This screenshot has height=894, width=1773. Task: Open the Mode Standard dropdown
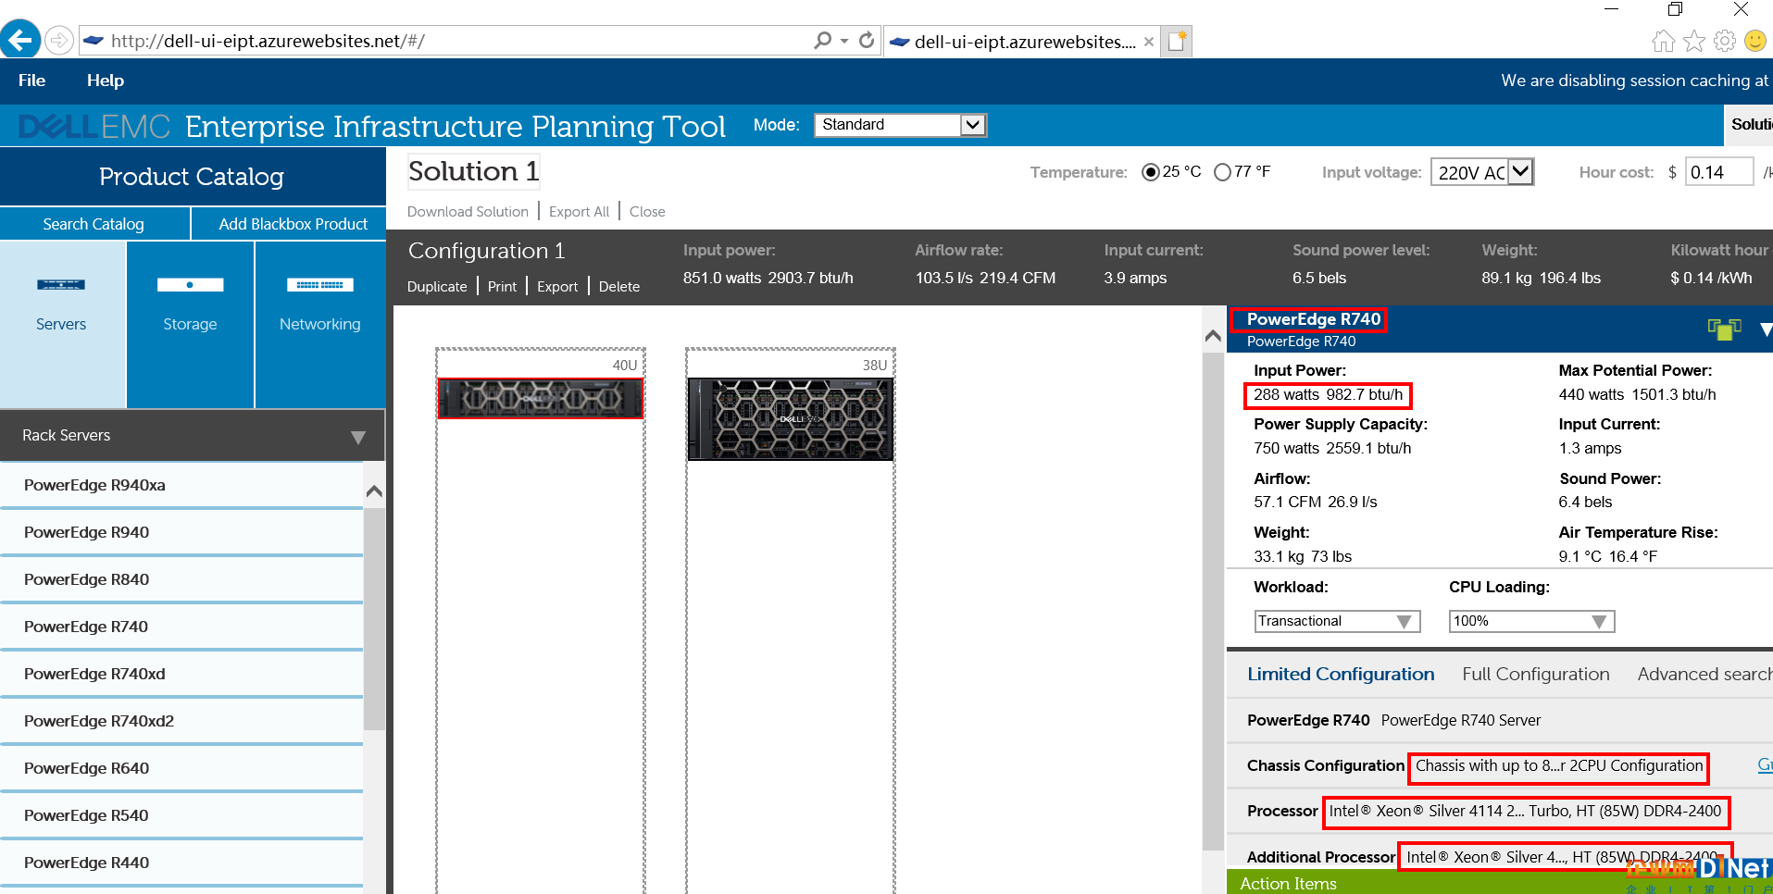(901, 125)
